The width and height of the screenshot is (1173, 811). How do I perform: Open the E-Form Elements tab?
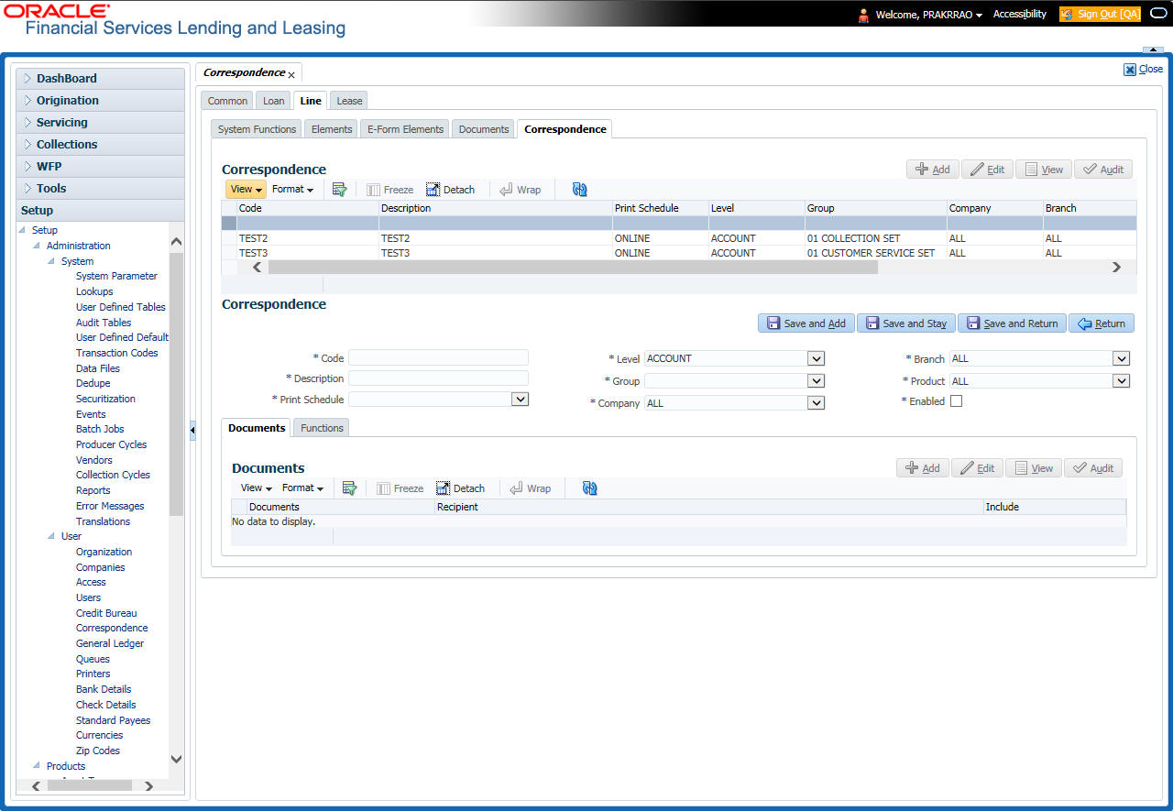pos(405,129)
